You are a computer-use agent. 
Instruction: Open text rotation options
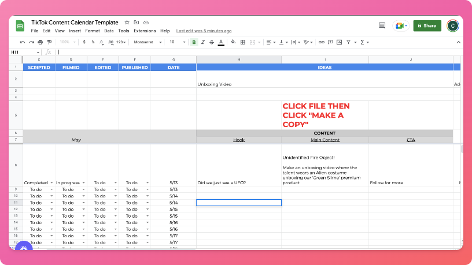click(308, 42)
